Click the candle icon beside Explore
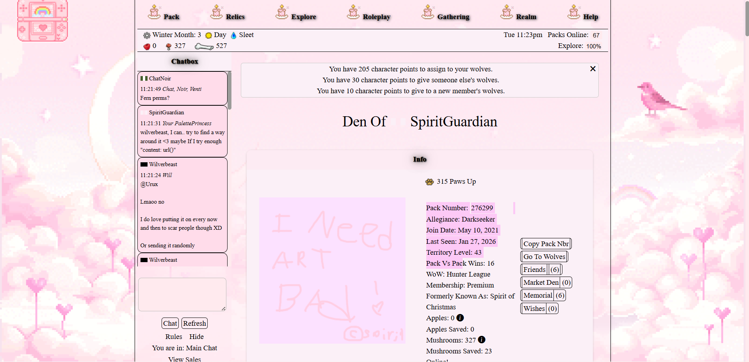749x362 pixels. [282, 12]
